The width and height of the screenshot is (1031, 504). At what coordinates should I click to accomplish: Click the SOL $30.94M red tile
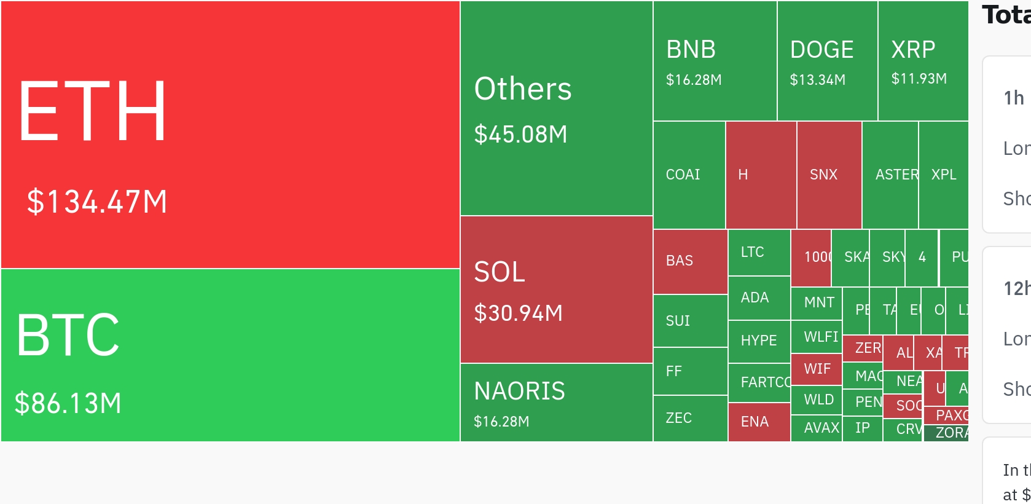click(x=556, y=289)
